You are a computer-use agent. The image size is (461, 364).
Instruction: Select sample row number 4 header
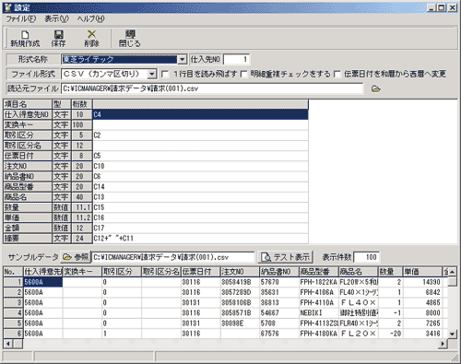tap(14, 313)
